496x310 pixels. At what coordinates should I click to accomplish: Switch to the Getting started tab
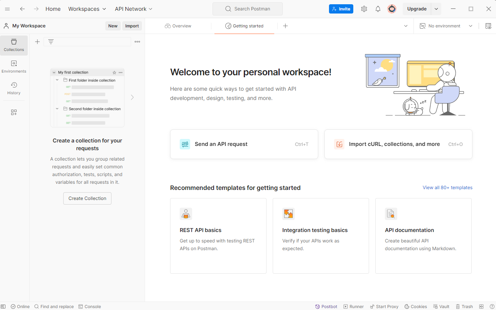point(244,26)
